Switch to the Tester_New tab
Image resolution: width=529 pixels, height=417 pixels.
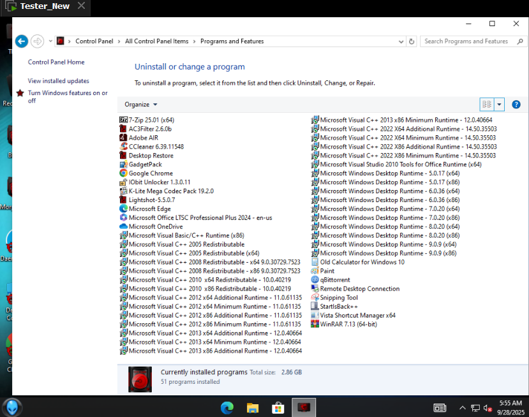click(x=45, y=6)
